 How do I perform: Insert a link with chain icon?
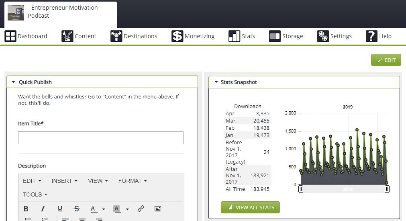click(x=141, y=209)
